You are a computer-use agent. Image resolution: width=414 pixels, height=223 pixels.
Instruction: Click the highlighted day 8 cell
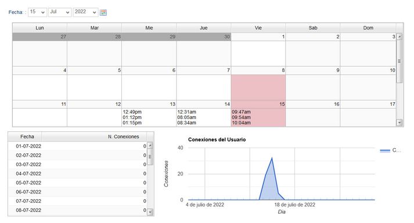[x=258, y=87]
